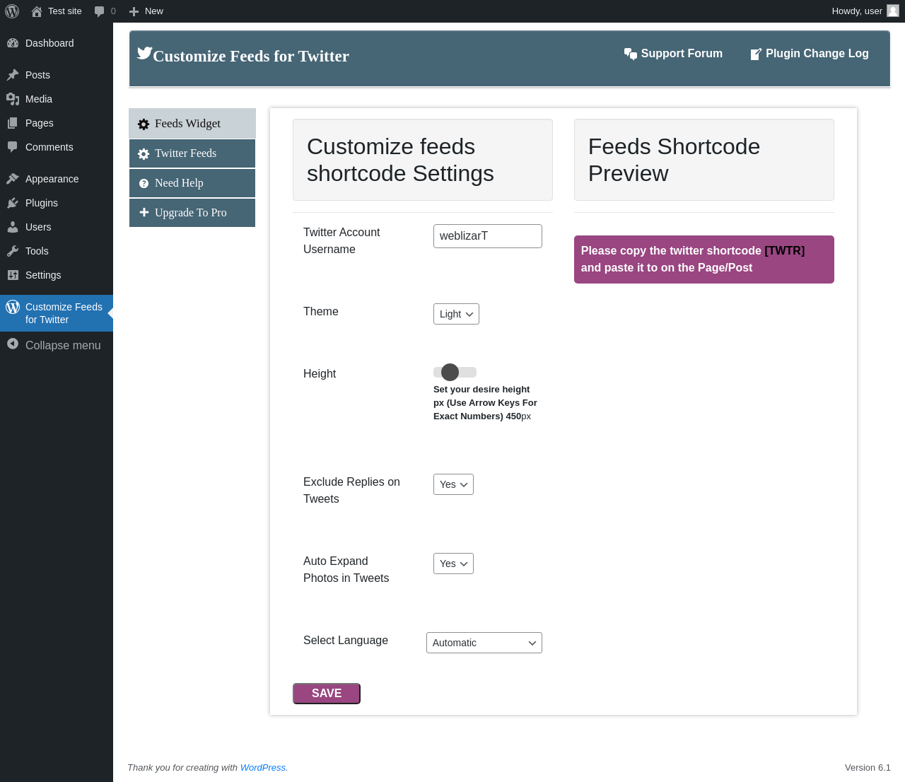Viewport: 905px width, 782px height.
Task: Open the Plugins menu
Action: (57, 203)
